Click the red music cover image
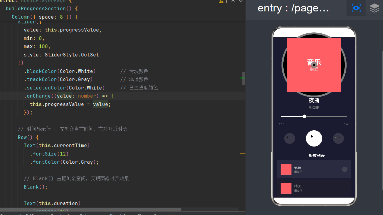 (x=314, y=65)
